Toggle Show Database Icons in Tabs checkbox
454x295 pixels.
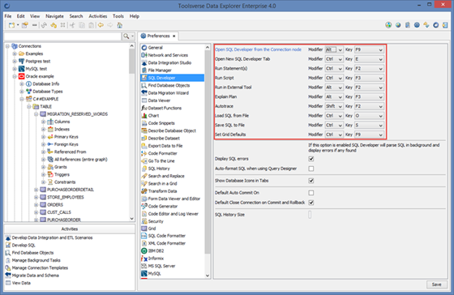click(x=311, y=181)
